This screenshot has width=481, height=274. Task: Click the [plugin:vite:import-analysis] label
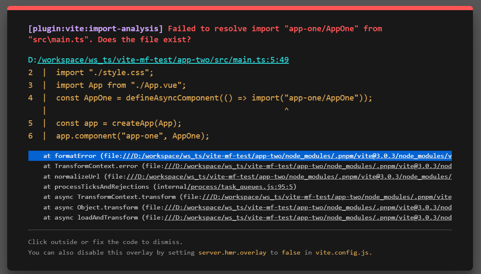(95, 29)
